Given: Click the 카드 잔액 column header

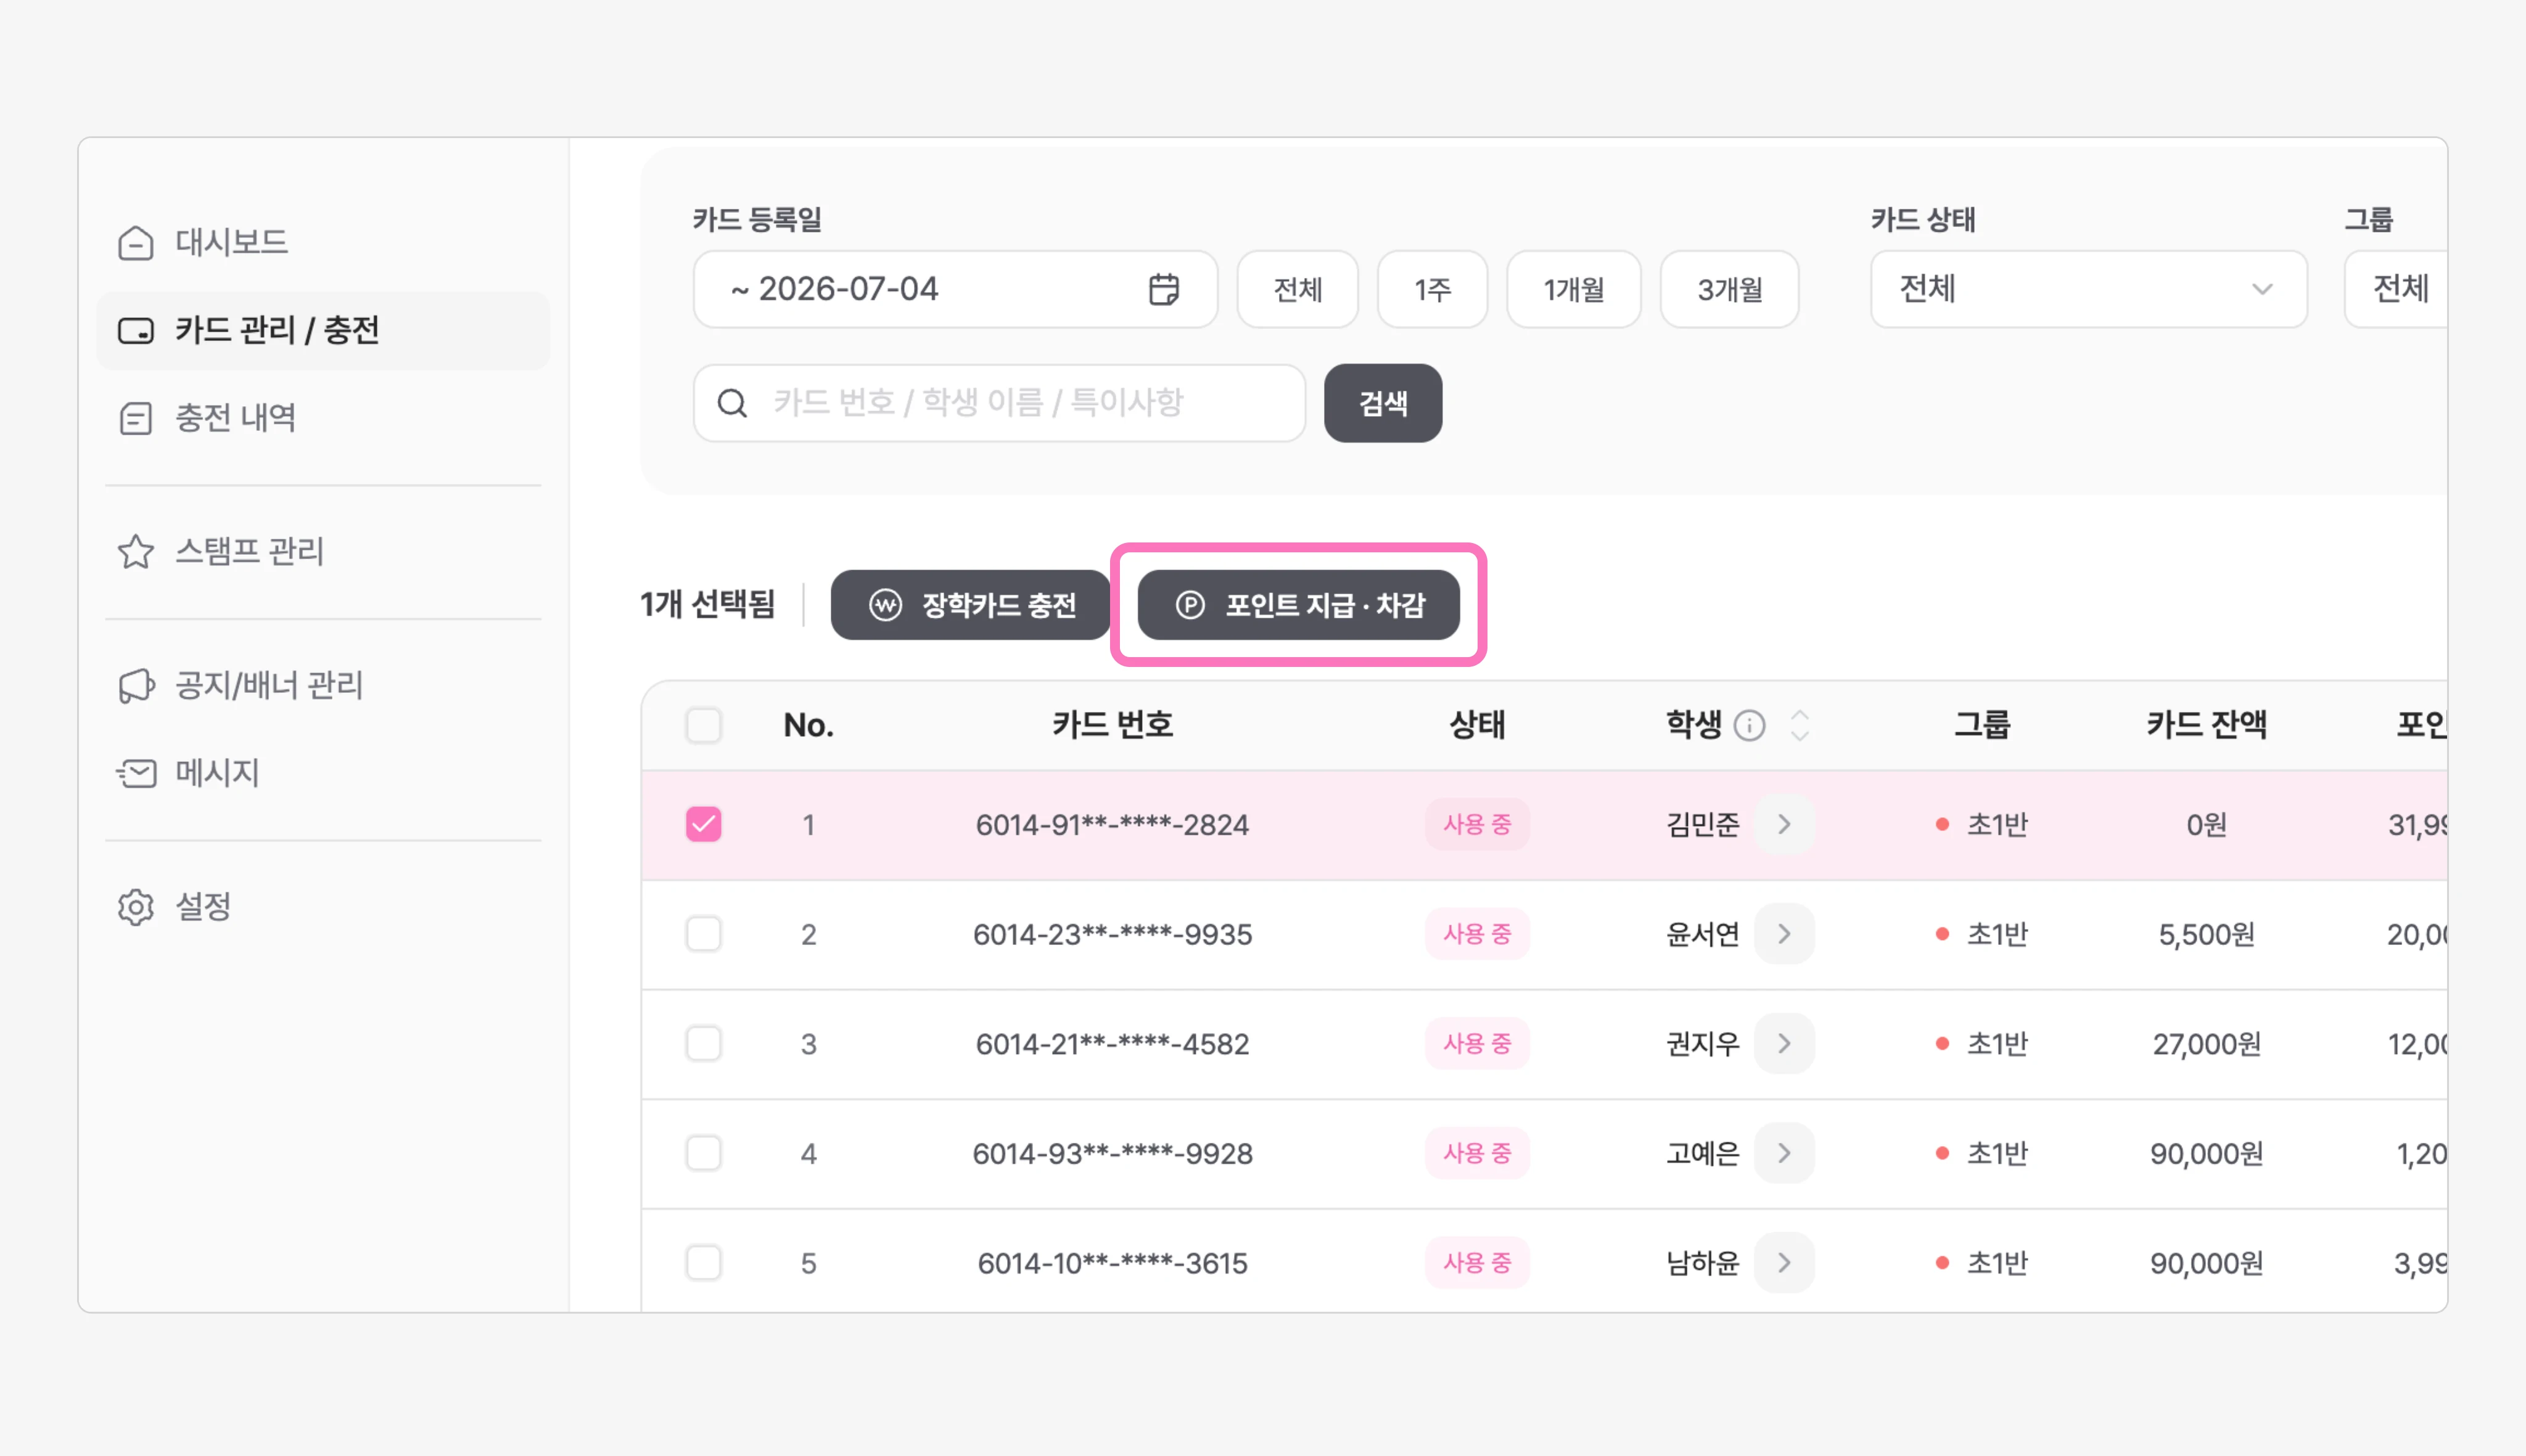Looking at the screenshot, I should (x=2206, y=725).
